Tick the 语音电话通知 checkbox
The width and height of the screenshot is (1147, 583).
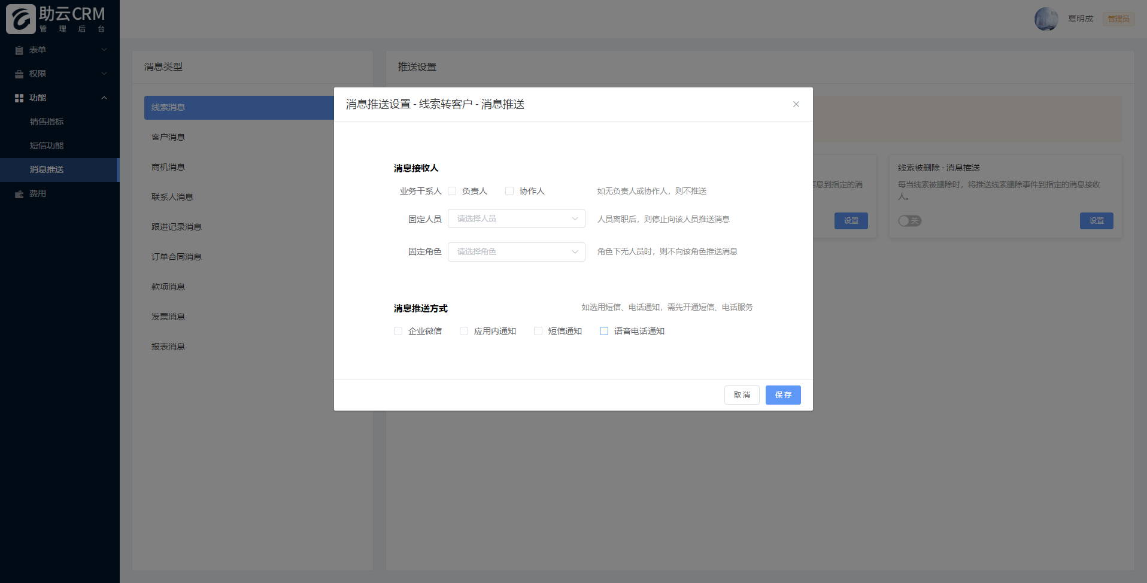tap(604, 331)
